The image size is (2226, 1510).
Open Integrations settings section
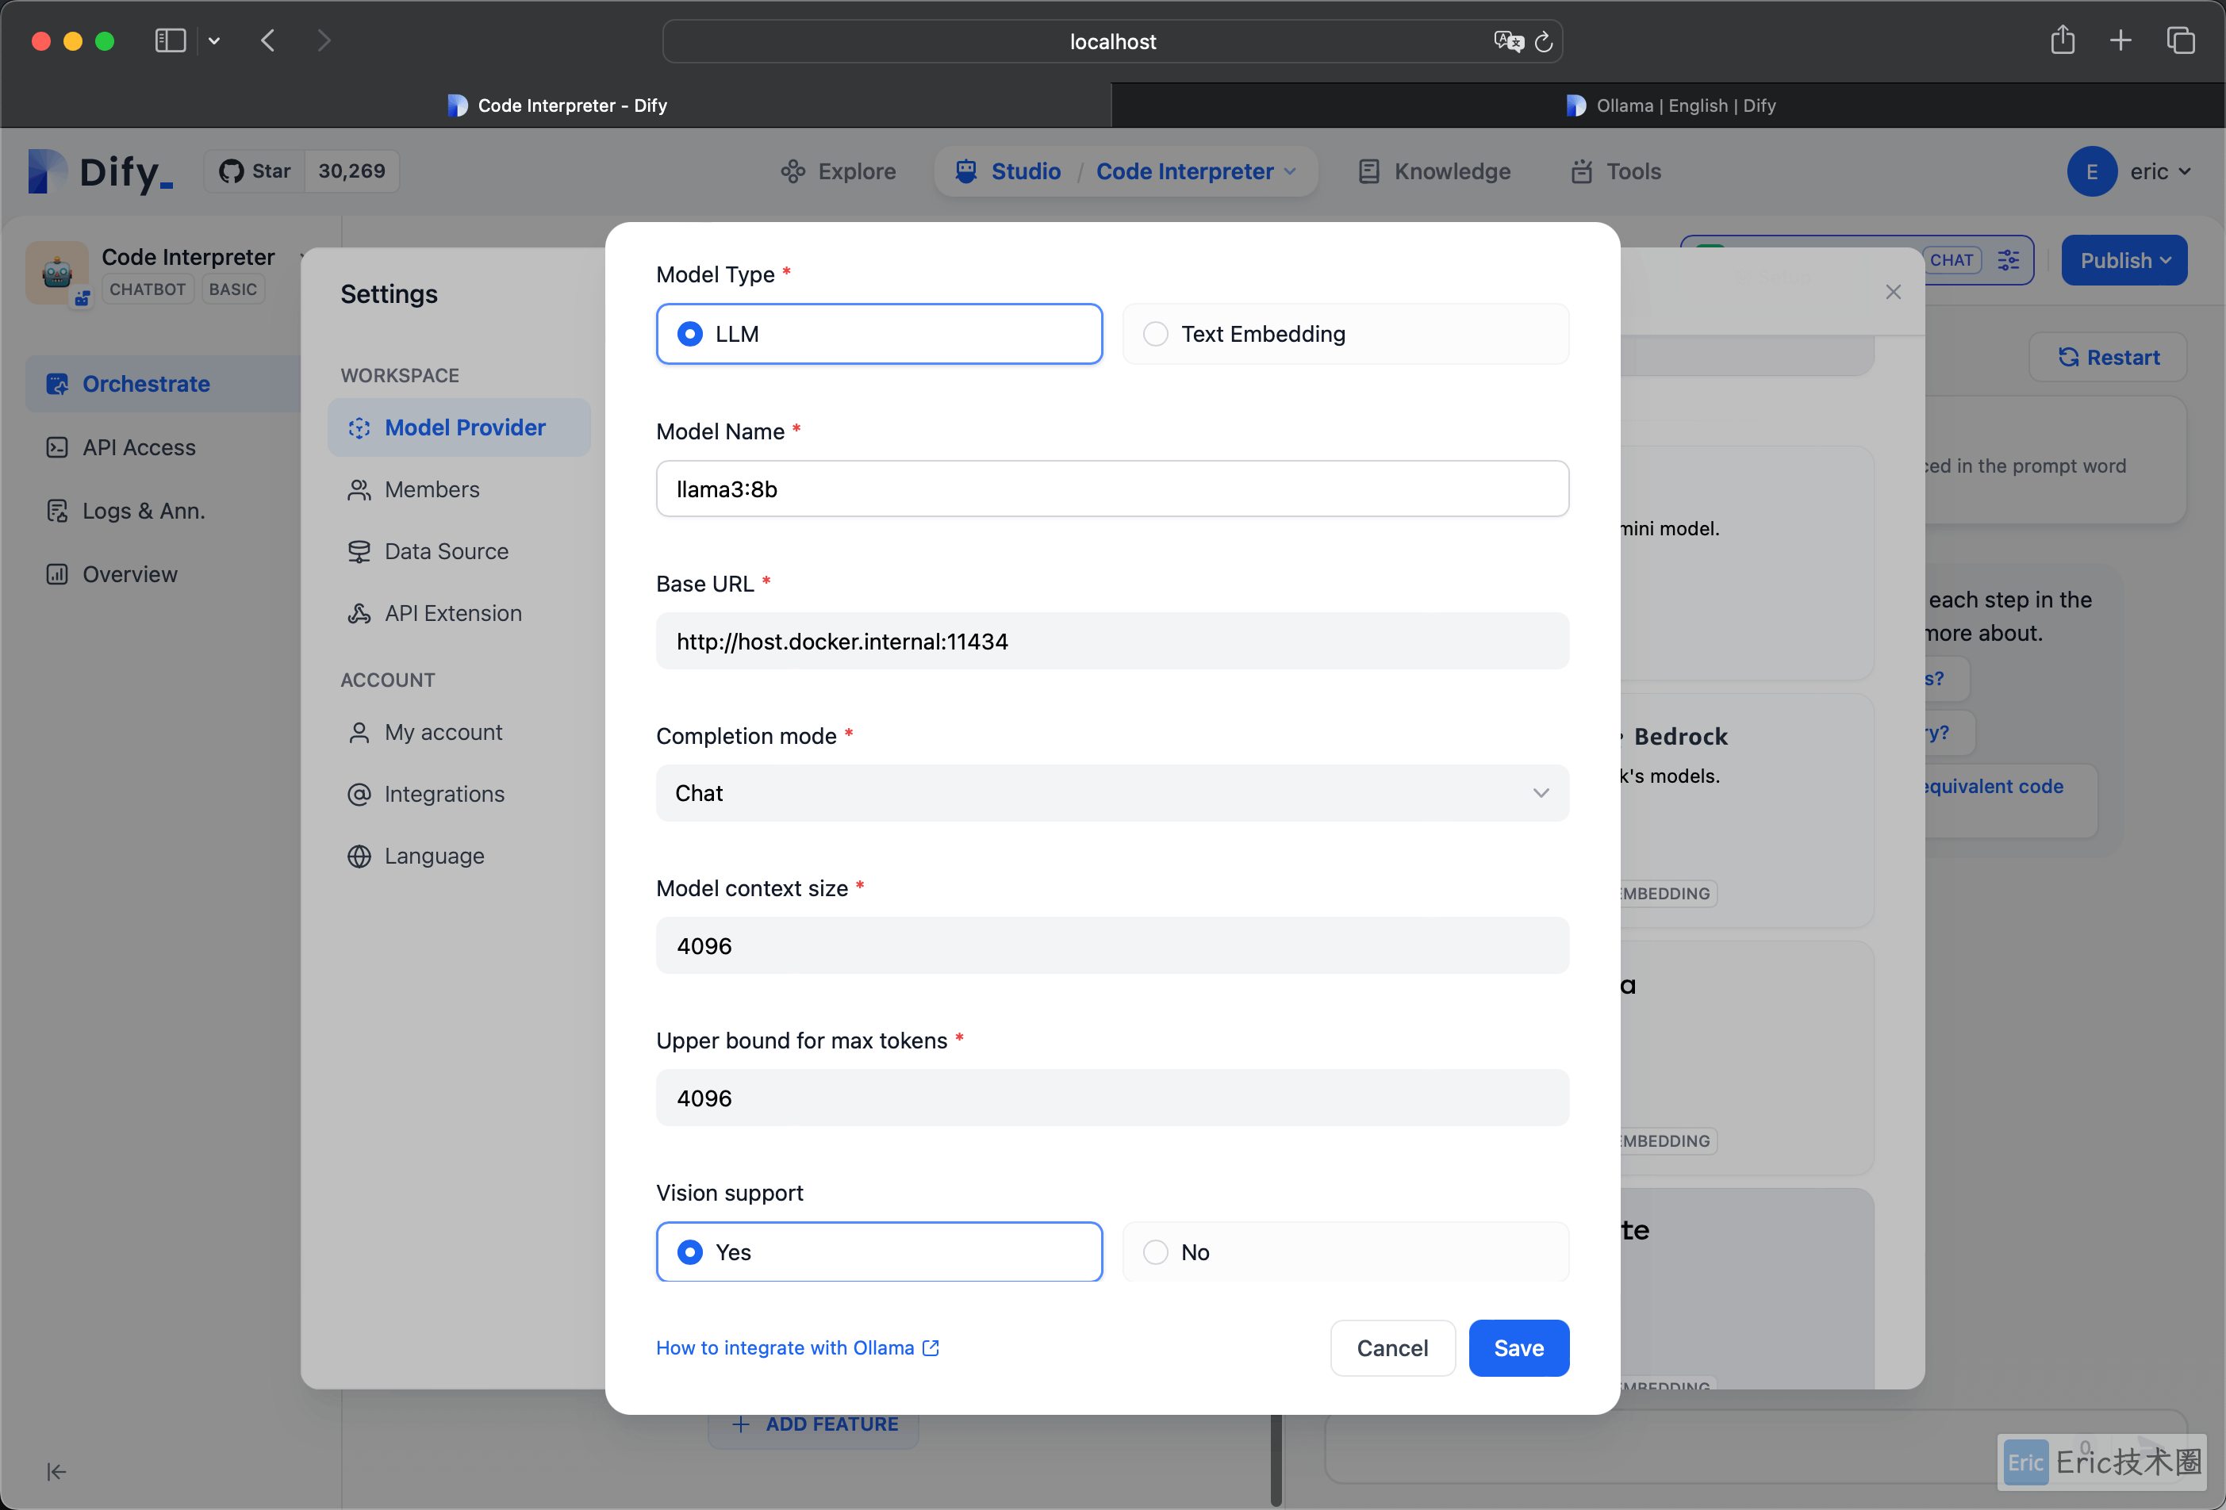(x=443, y=794)
